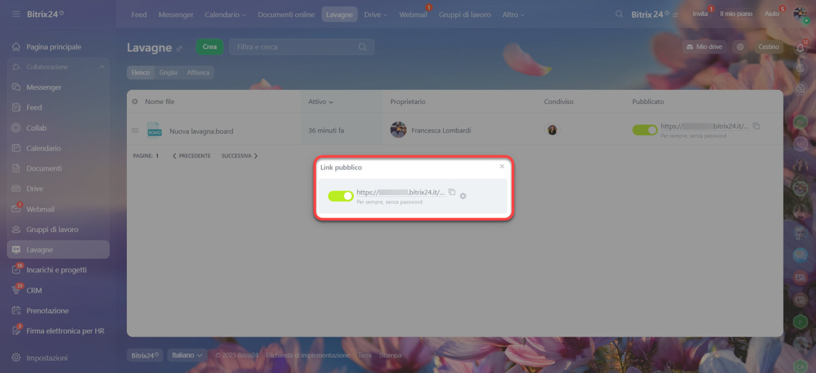Go to the Successiva page

240,156
